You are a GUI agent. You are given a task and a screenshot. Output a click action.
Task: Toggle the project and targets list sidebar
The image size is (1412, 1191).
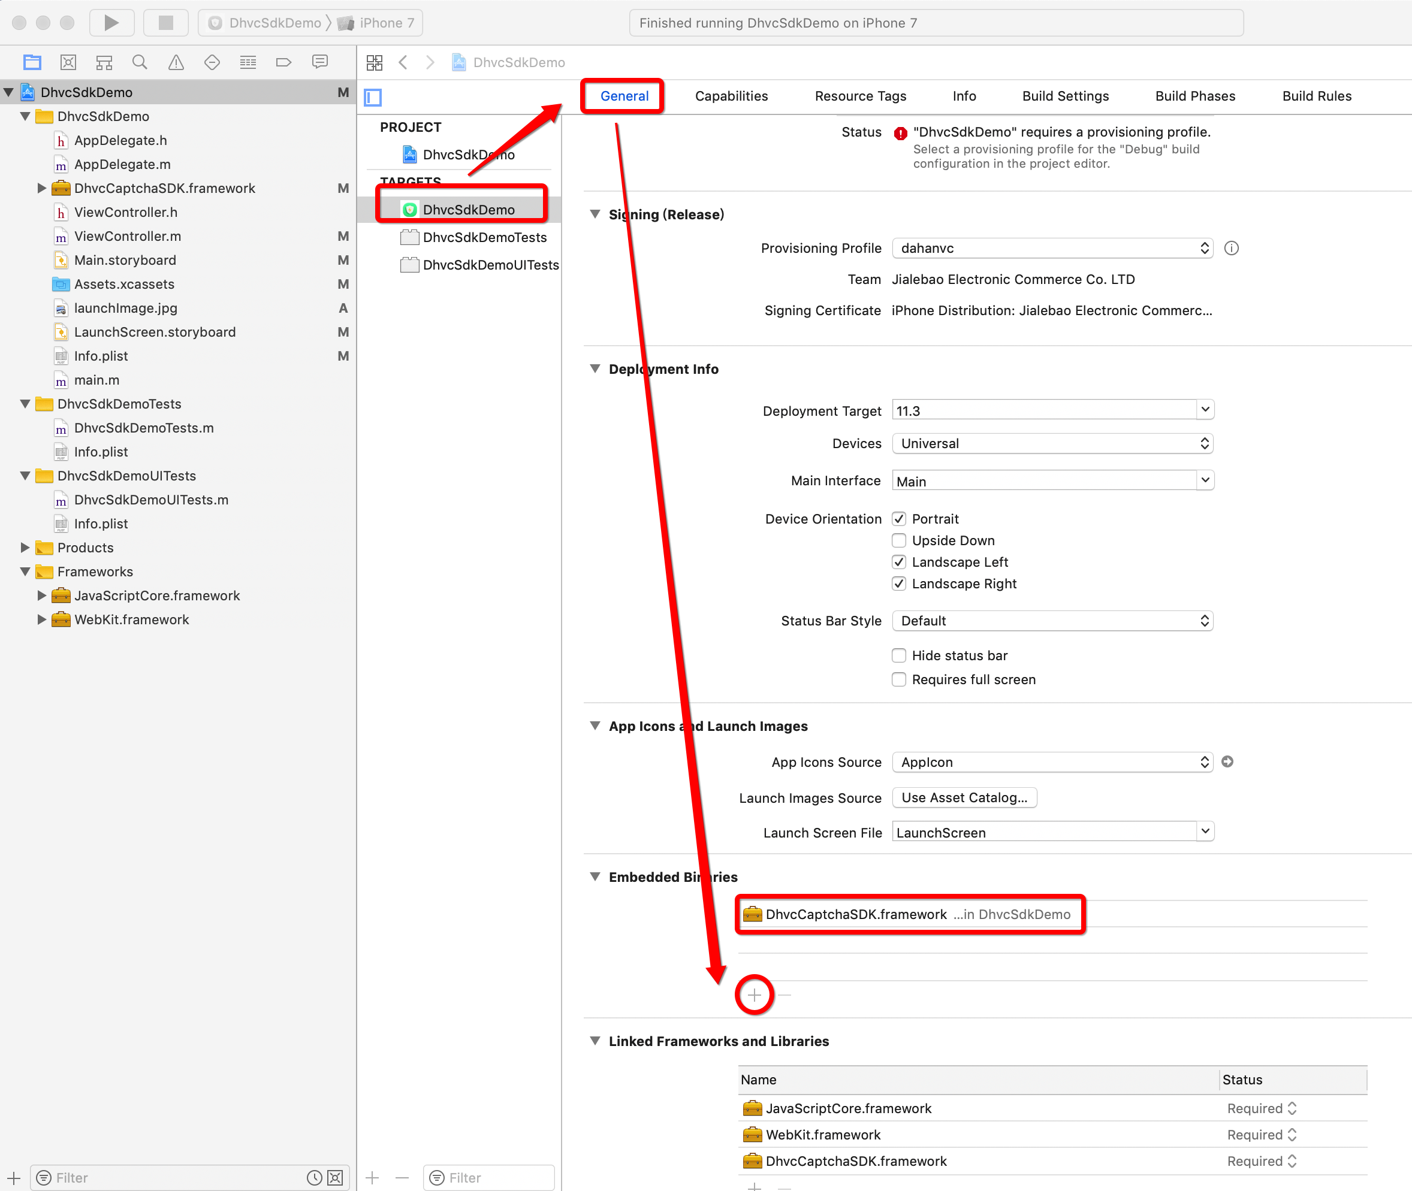click(x=373, y=97)
